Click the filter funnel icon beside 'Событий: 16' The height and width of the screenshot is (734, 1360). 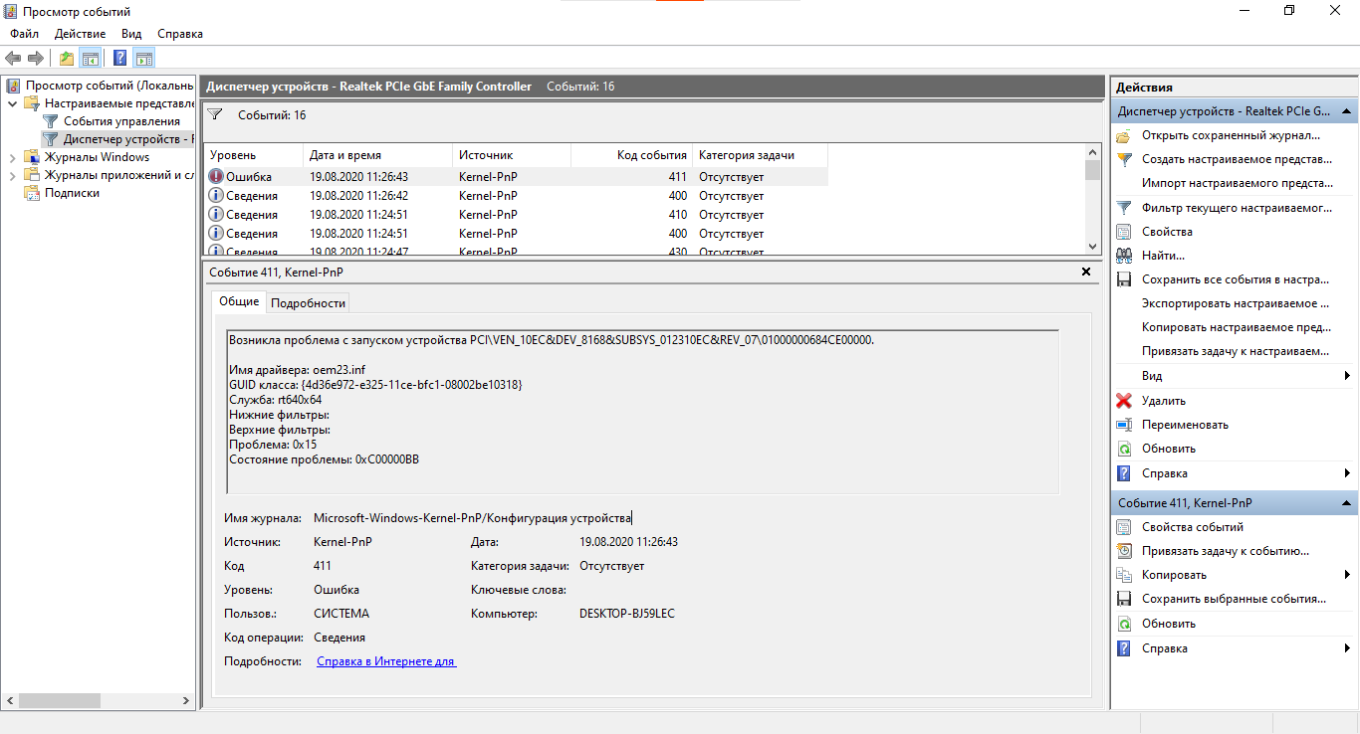215,115
